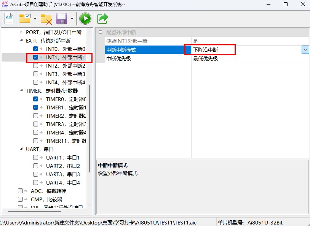Select TIMER，定时器/计数器 tree label
The image size is (310, 226).
[52, 91]
